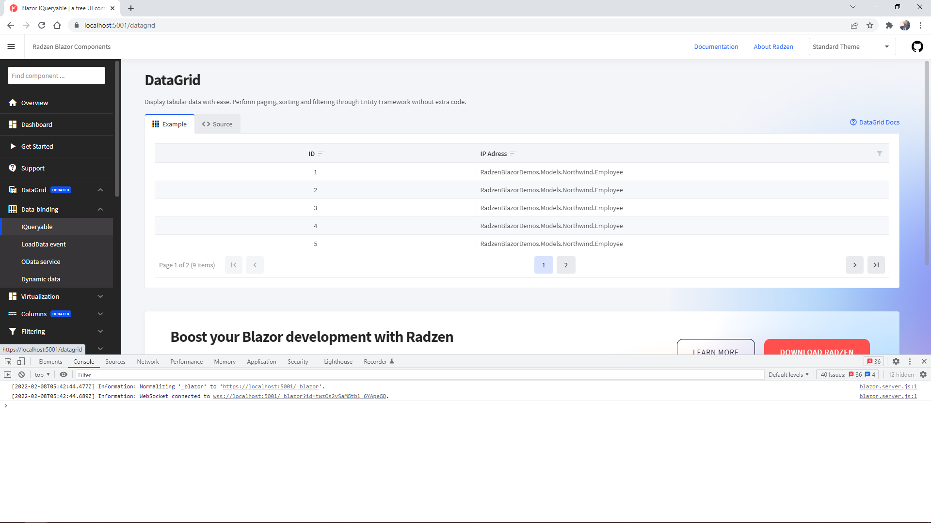Open the Lighthouse DevTools tab
931x523 pixels.
[338, 361]
